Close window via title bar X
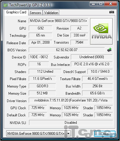The image size is (120, 141). pos(111,4)
